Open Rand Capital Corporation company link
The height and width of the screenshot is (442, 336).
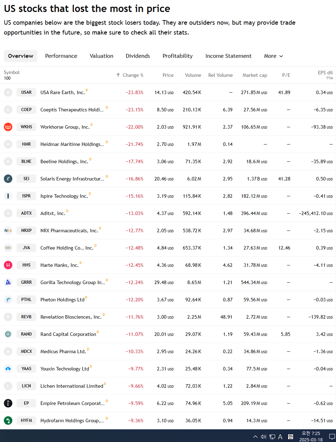pos(68,334)
